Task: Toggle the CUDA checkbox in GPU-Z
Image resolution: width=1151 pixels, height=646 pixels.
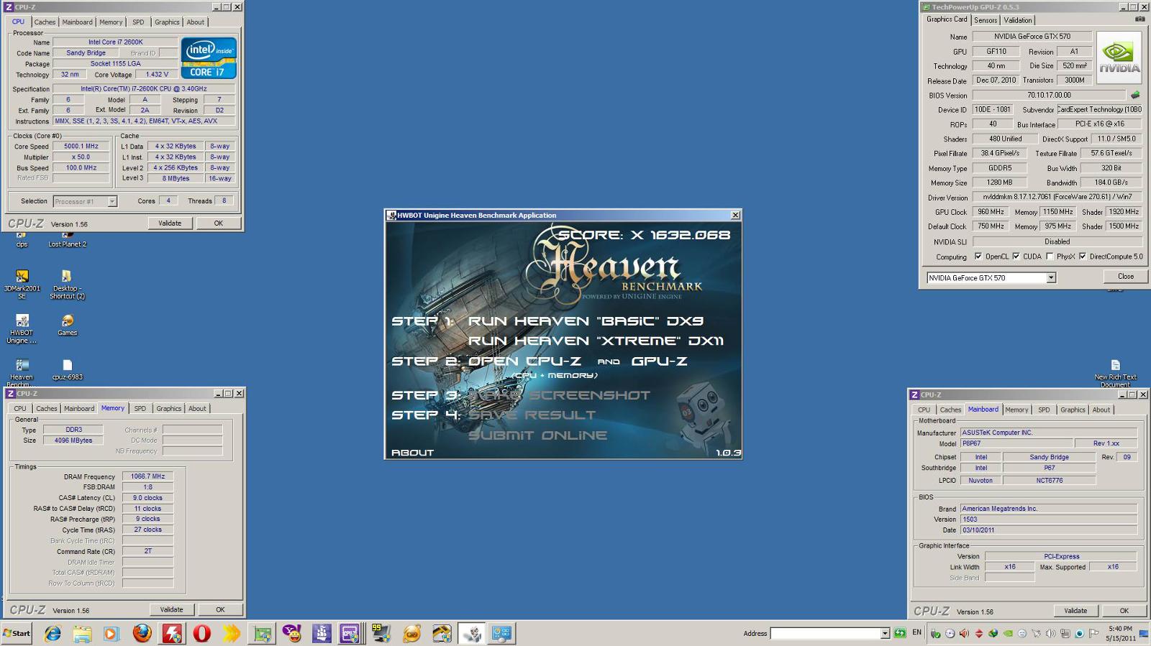Action: click(x=1016, y=257)
